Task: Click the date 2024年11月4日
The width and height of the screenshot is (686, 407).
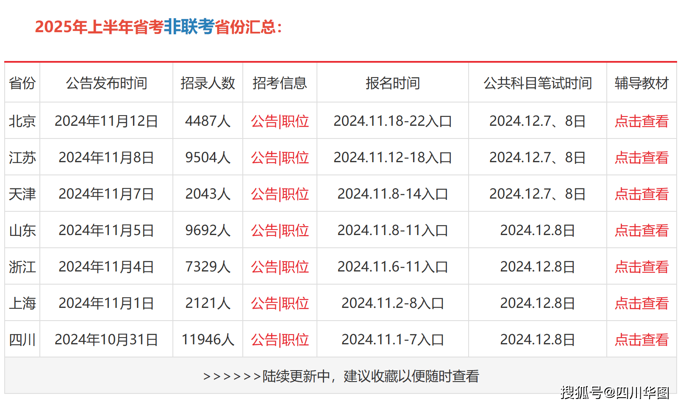Action: (x=106, y=267)
